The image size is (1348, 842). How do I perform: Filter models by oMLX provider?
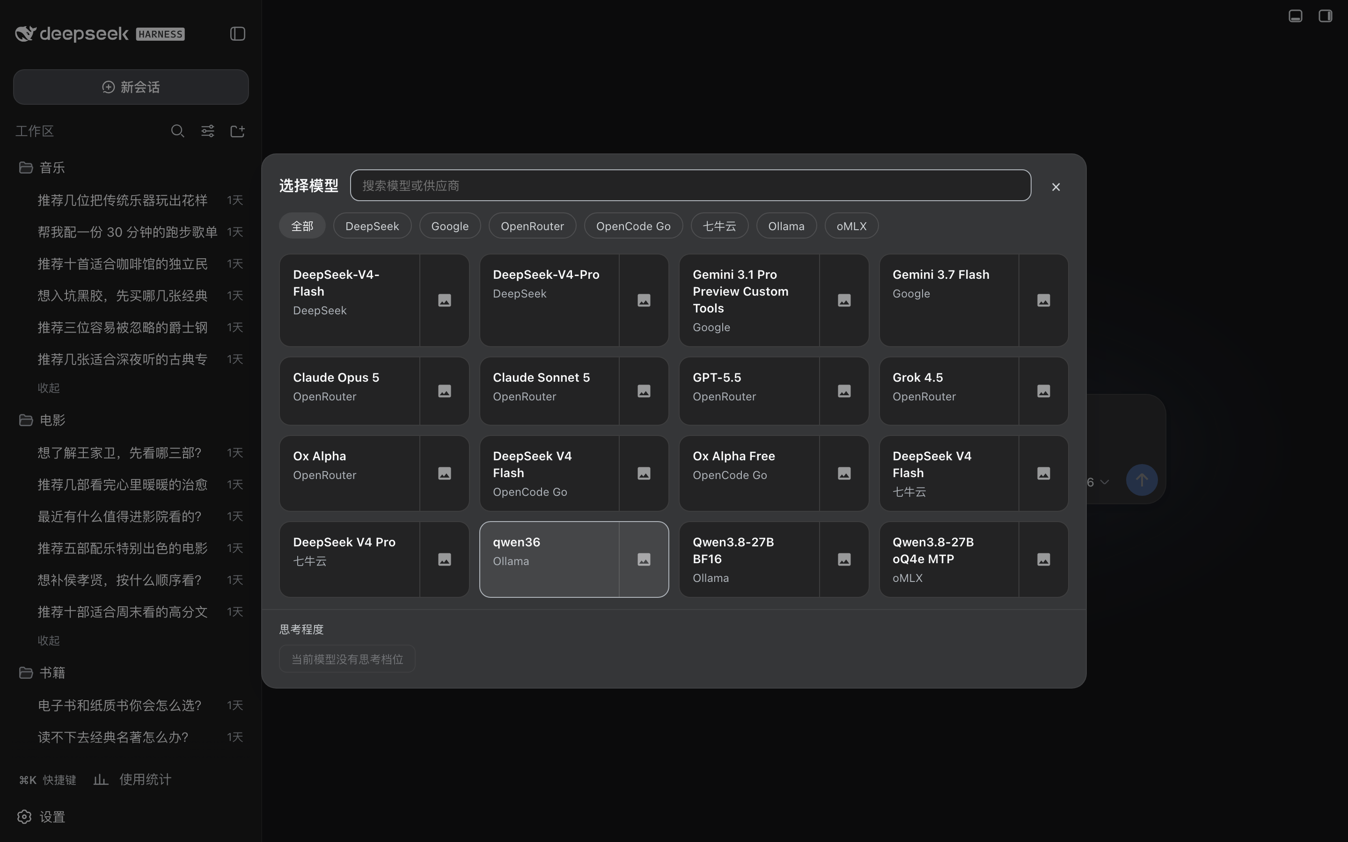[851, 226]
